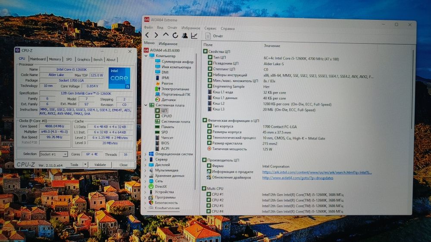431x242 pixels.
Task: Open the Файл menu in AIDA64
Action: tap(148, 28)
